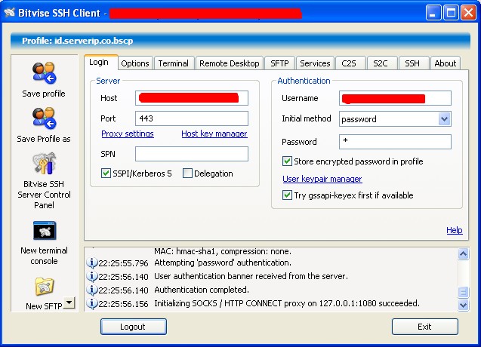Viewport: 481px width, 347px height.
Task: Click the log panel scrollbar thumb
Action: coord(463,292)
